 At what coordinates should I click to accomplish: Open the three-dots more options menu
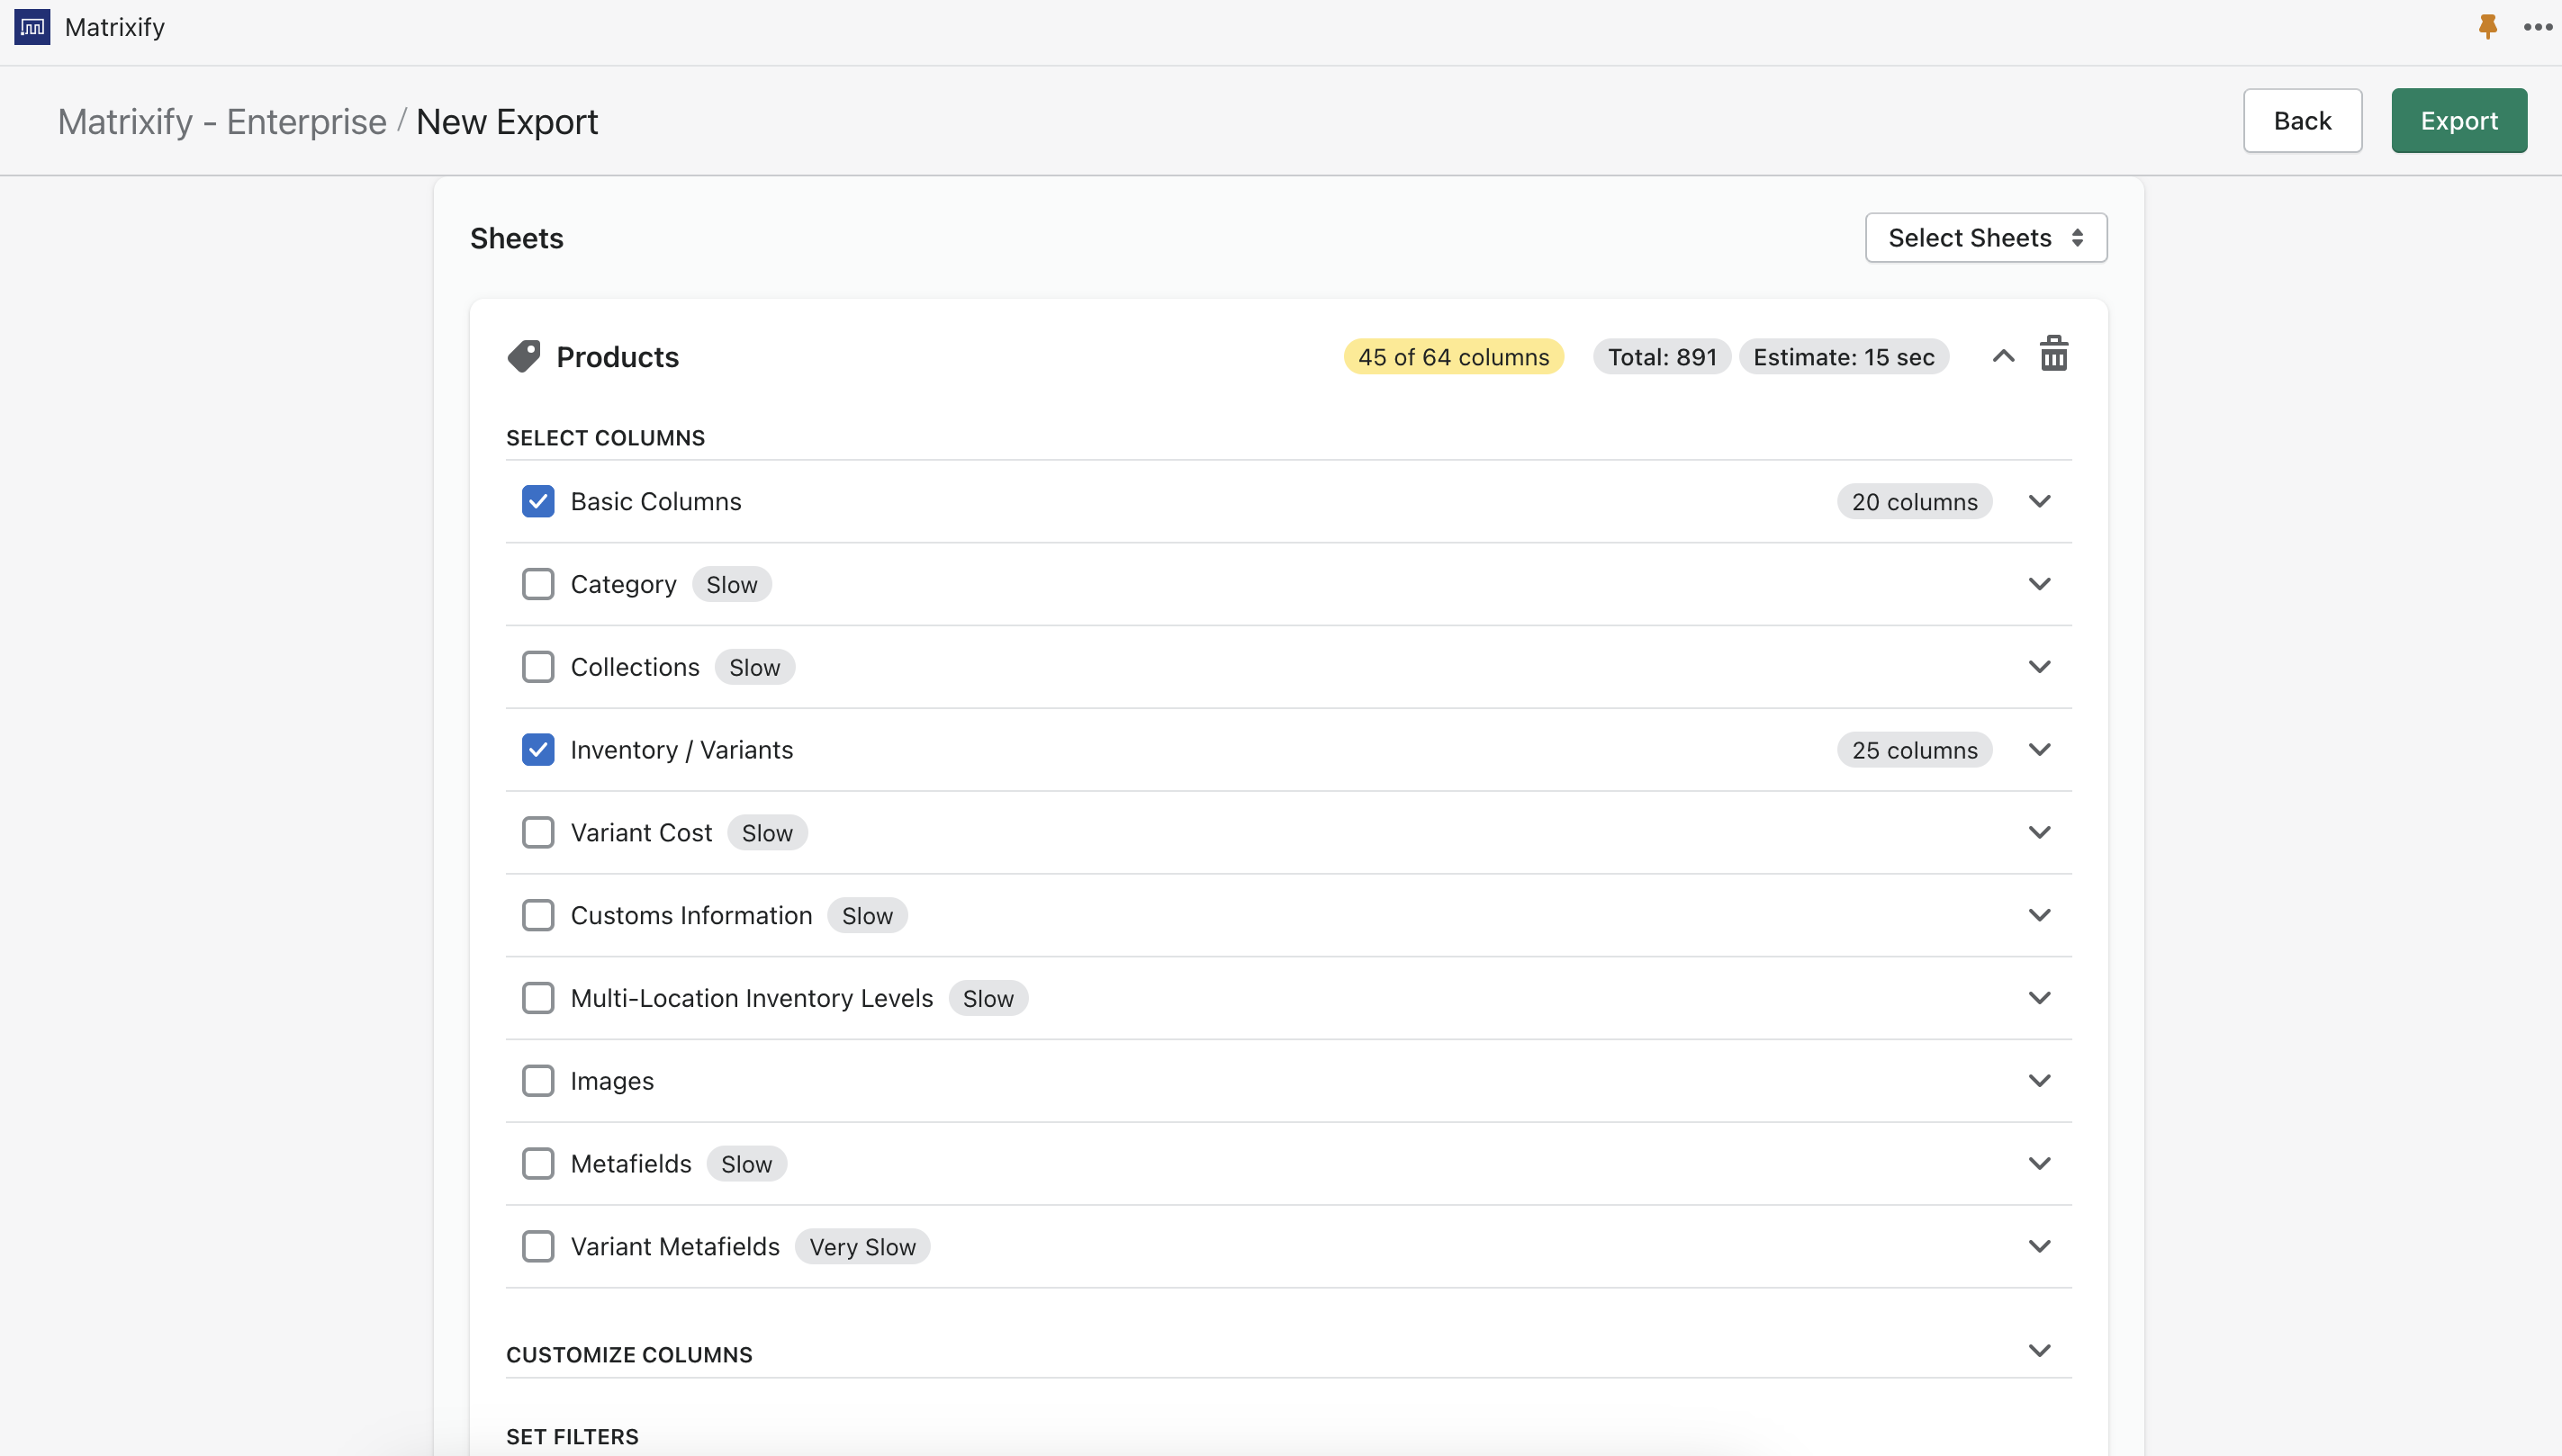(2537, 27)
